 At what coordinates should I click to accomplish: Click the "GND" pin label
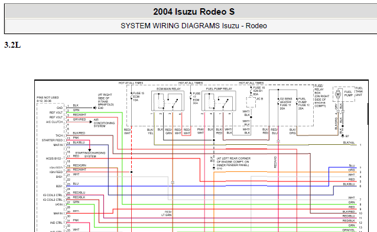[60, 108]
